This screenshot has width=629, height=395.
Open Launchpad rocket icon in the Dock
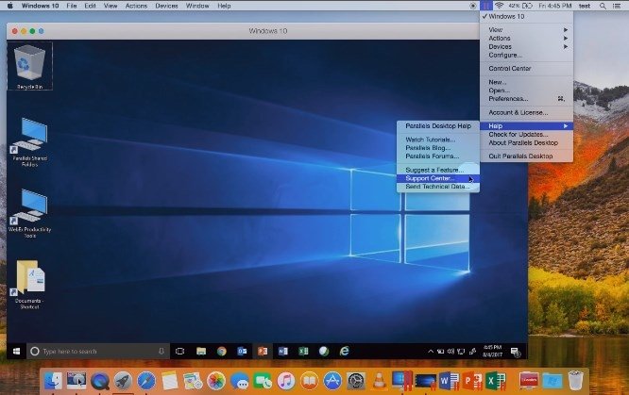(x=123, y=381)
